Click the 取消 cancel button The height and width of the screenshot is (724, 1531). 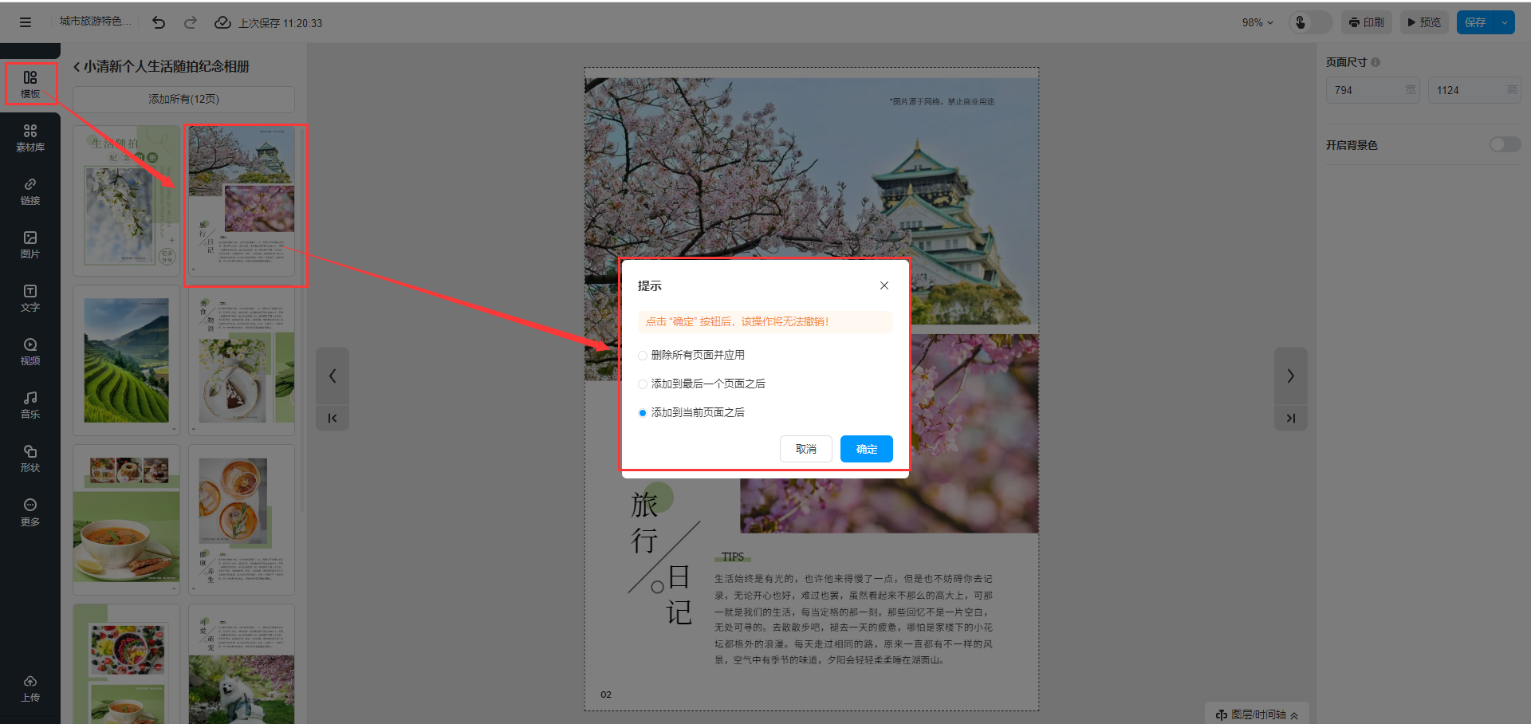(805, 449)
